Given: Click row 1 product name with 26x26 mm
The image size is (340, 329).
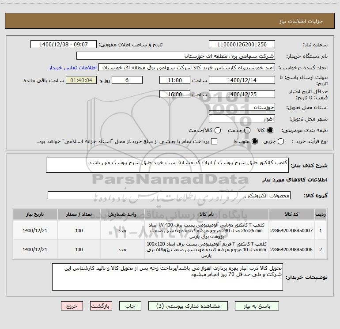Looking at the screenshot, I should click(x=207, y=231).
